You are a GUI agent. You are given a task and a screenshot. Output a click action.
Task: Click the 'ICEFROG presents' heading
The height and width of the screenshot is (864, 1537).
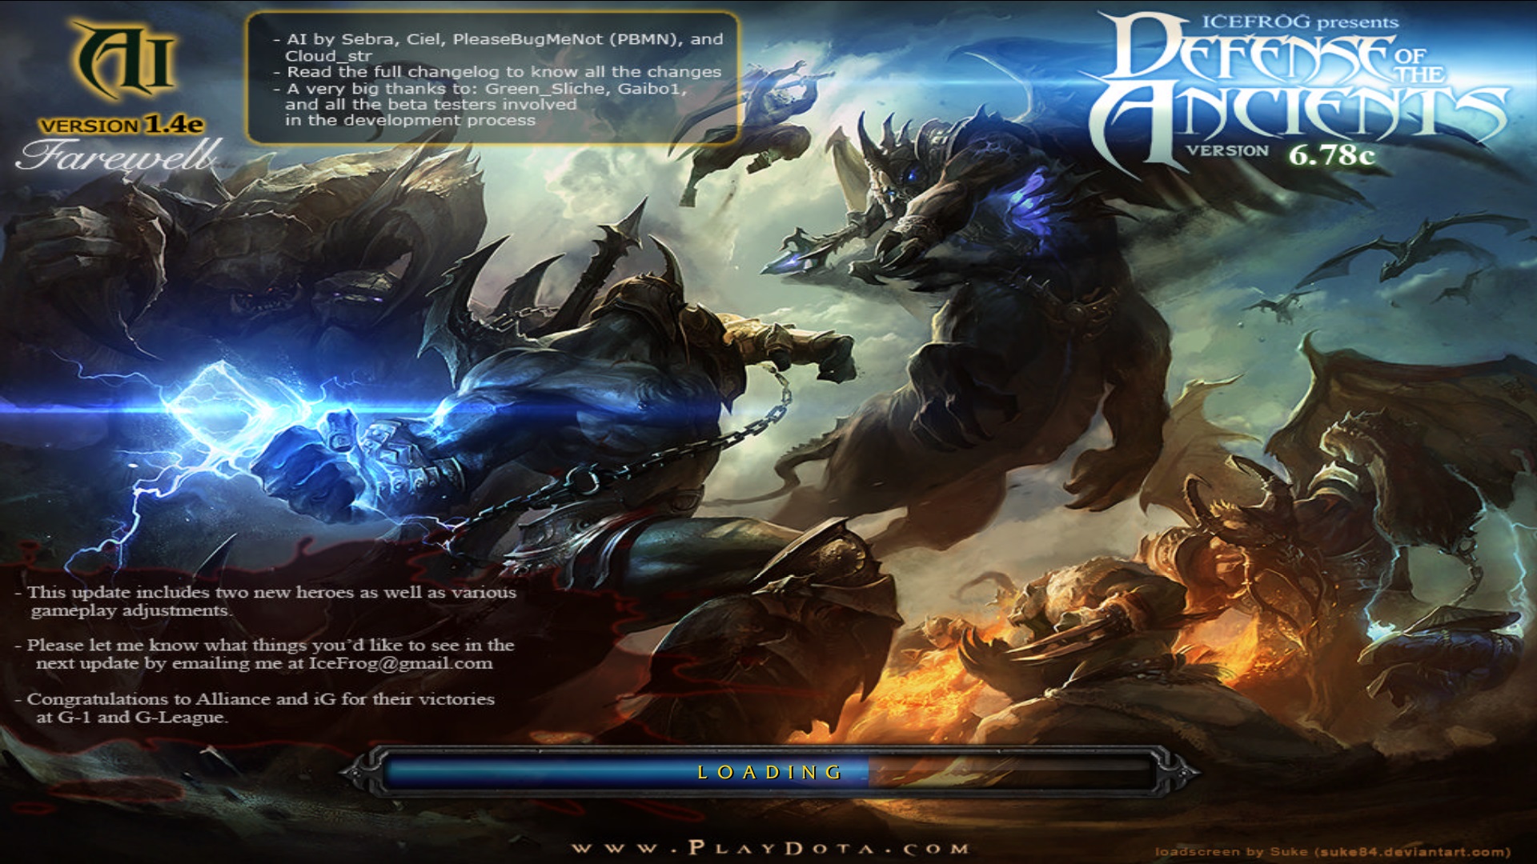(x=1299, y=22)
